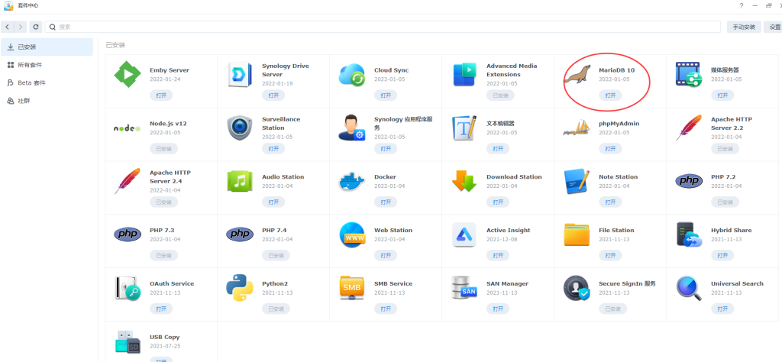Click 打开 under Universal Search

(x=722, y=309)
